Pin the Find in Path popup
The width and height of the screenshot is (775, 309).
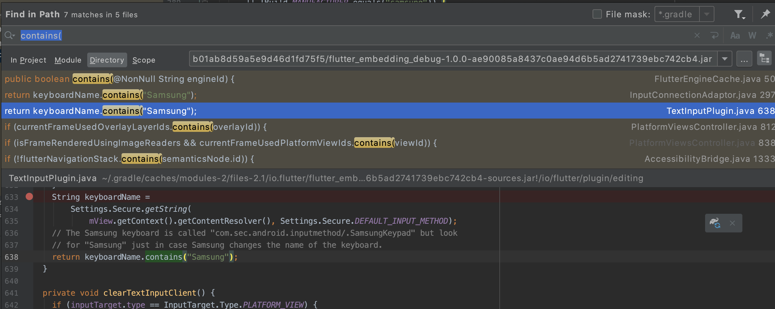(766, 14)
